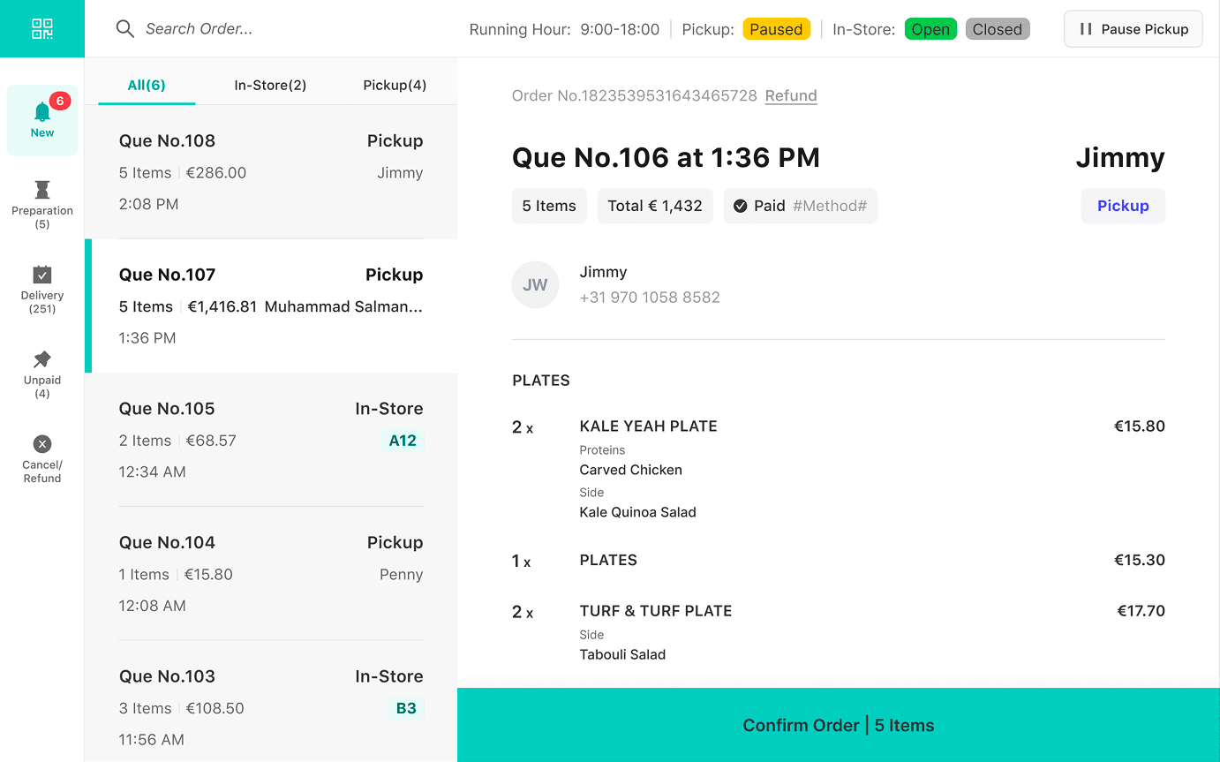1220x762 pixels.
Task: Select Jimmy's JW avatar circle
Action: [x=535, y=284]
